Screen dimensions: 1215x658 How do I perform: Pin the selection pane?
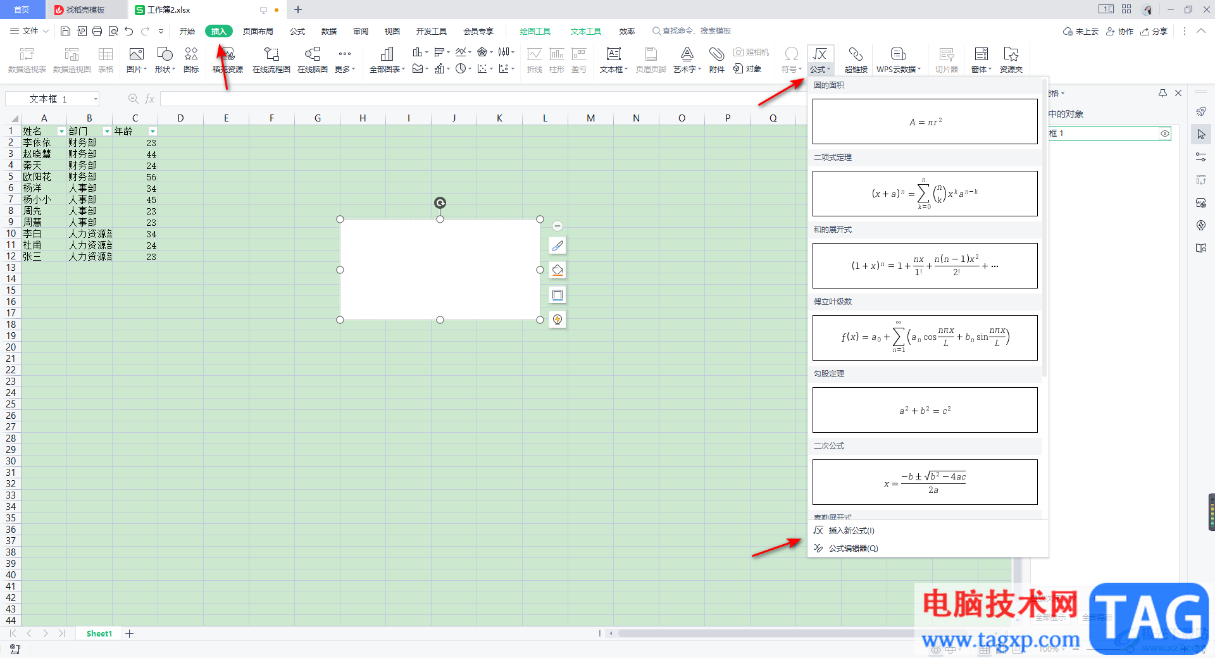pyautogui.click(x=1162, y=93)
